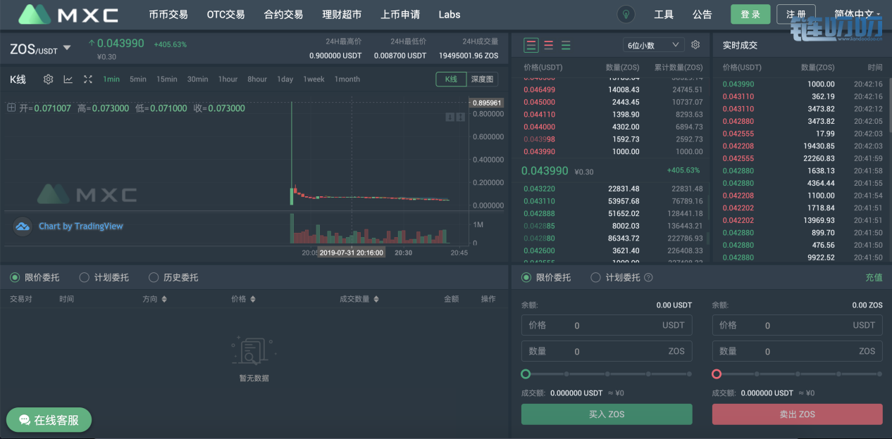Open OTC交易 menu
The height and width of the screenshot is (439, 892).
tap(225, 14)
